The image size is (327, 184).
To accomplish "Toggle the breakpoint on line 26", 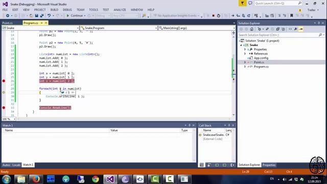I will click(x=4, y=81).
